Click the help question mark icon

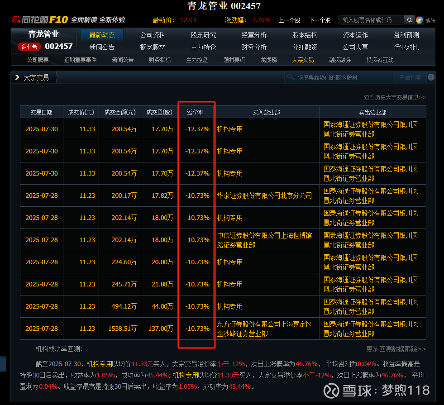click(431, 77)
